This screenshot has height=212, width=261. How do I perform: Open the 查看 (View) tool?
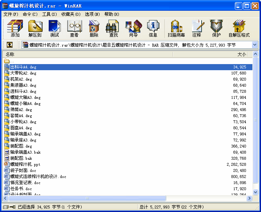[74, 28]
